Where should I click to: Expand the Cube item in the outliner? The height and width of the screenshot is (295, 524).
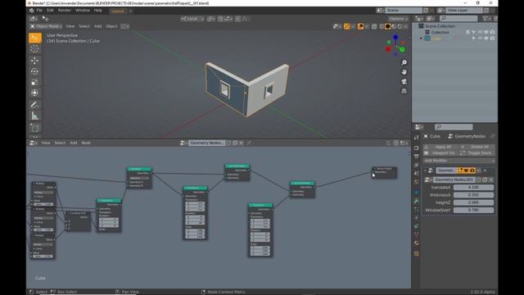pyautogui.click(x=421, y=39)
